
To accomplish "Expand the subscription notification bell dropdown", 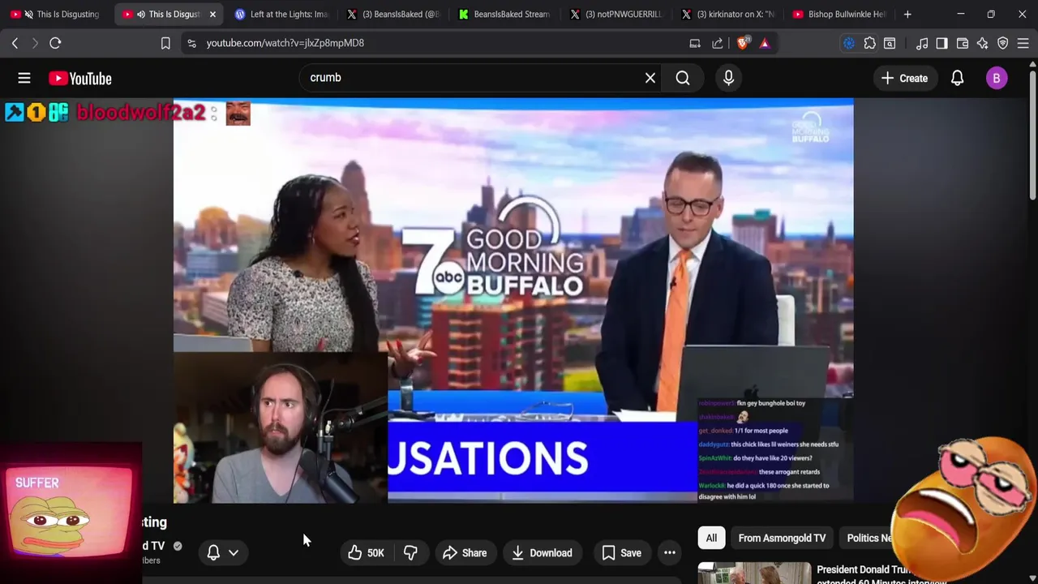I will click(222, 553).
